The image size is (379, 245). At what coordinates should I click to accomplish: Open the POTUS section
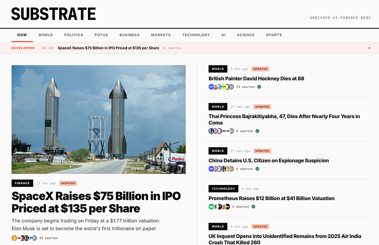click(x=101, y=35)
